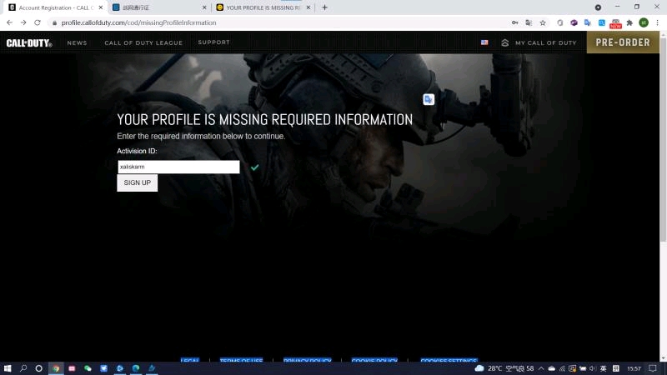Open the Extensions puzzle icon

coord(629,22)
